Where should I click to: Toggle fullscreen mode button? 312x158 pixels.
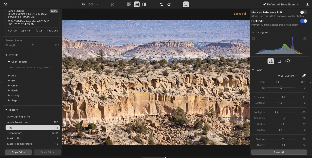pos(186,4)
